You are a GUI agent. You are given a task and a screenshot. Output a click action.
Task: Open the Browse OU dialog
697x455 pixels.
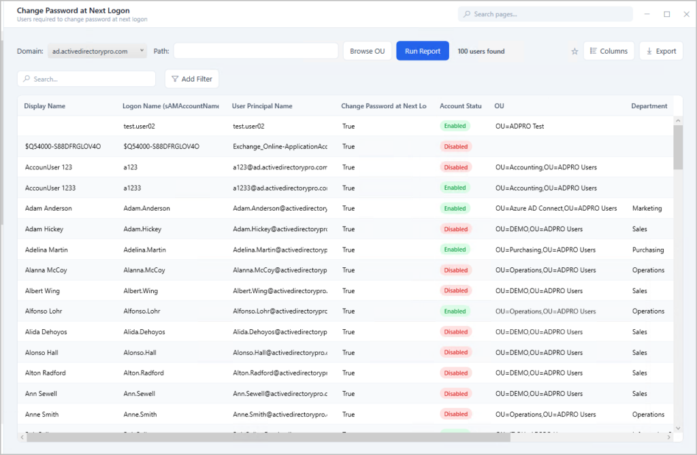click(367, 51)
